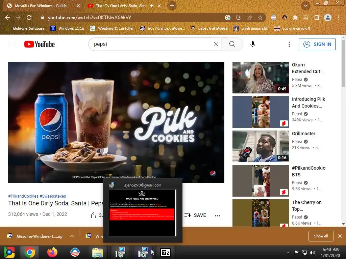
Task: Open uhhh anime shit bookmark
Action: (x=251, y=28)
